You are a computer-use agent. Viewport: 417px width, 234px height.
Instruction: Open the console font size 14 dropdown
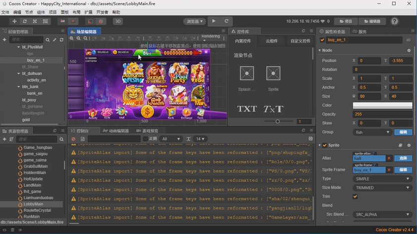200,139
